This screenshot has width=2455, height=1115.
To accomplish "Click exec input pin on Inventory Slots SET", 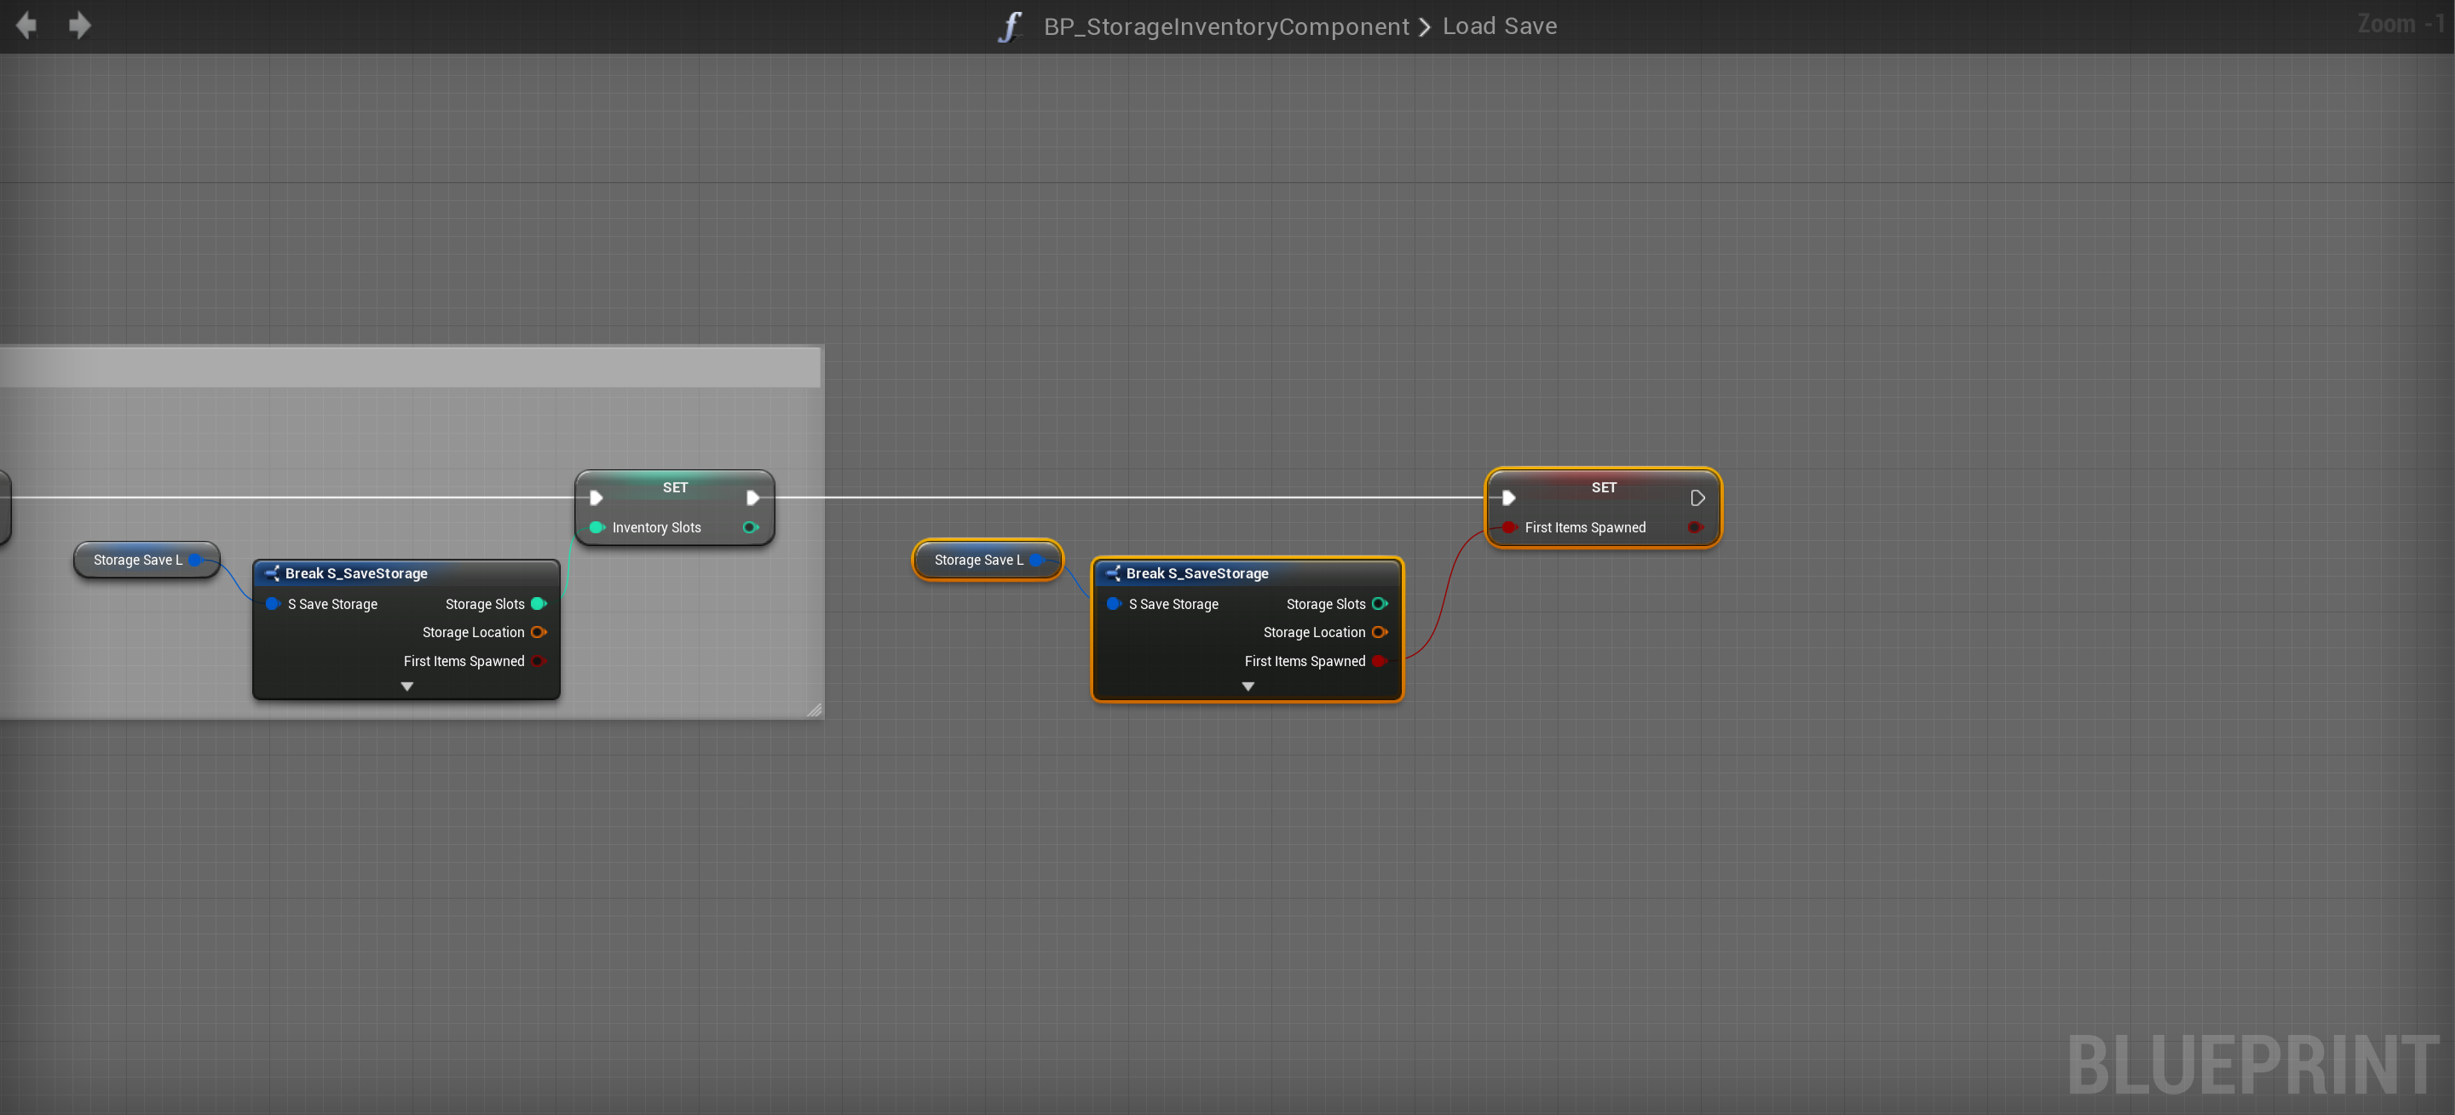I will coord(596,497).
